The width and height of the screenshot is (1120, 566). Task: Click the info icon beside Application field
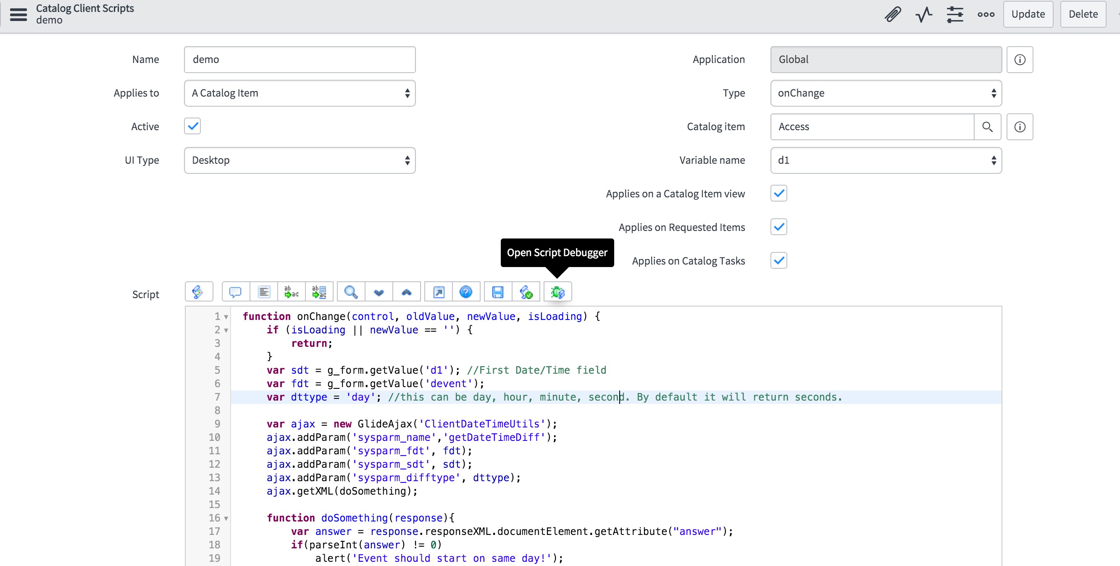pos(1020,60)
